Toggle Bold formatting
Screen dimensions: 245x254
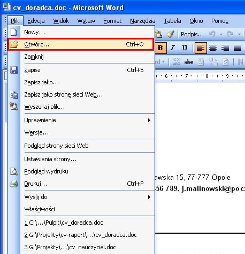[x=160, y=48]
